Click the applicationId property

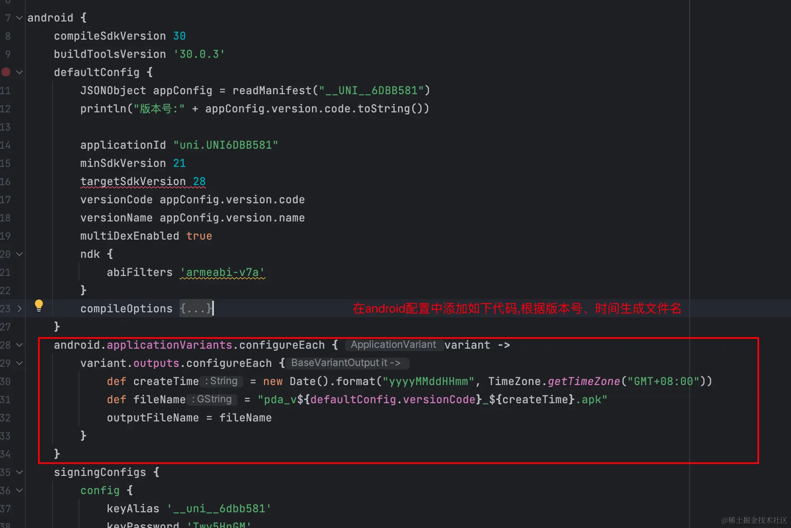point(123,145)
